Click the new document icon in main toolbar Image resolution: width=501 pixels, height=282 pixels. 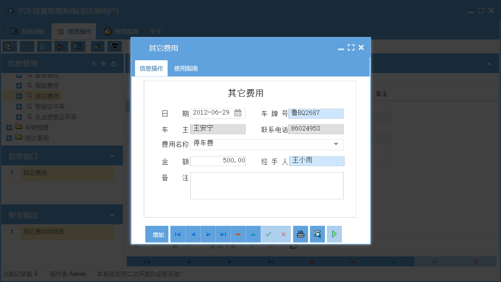pyautogui.click(x=42, y=46)
